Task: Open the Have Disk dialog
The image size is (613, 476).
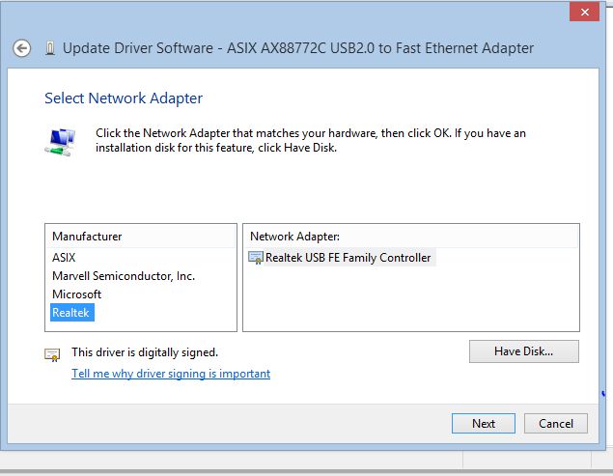Action: 524,351
